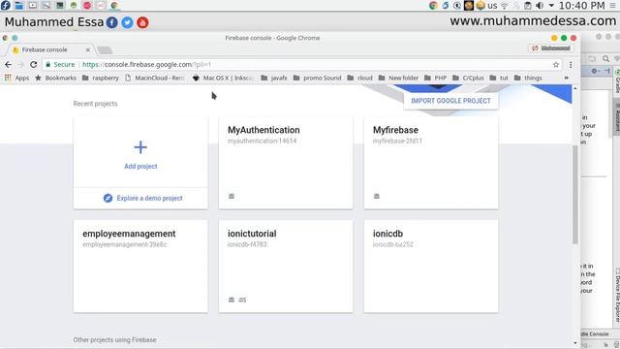Click the Chrome profile name button

552,48
